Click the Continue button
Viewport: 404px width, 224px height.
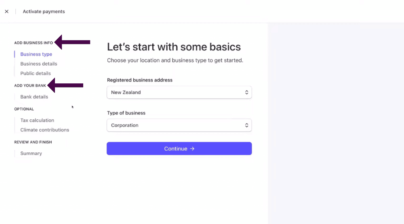[x=179, y=149]
